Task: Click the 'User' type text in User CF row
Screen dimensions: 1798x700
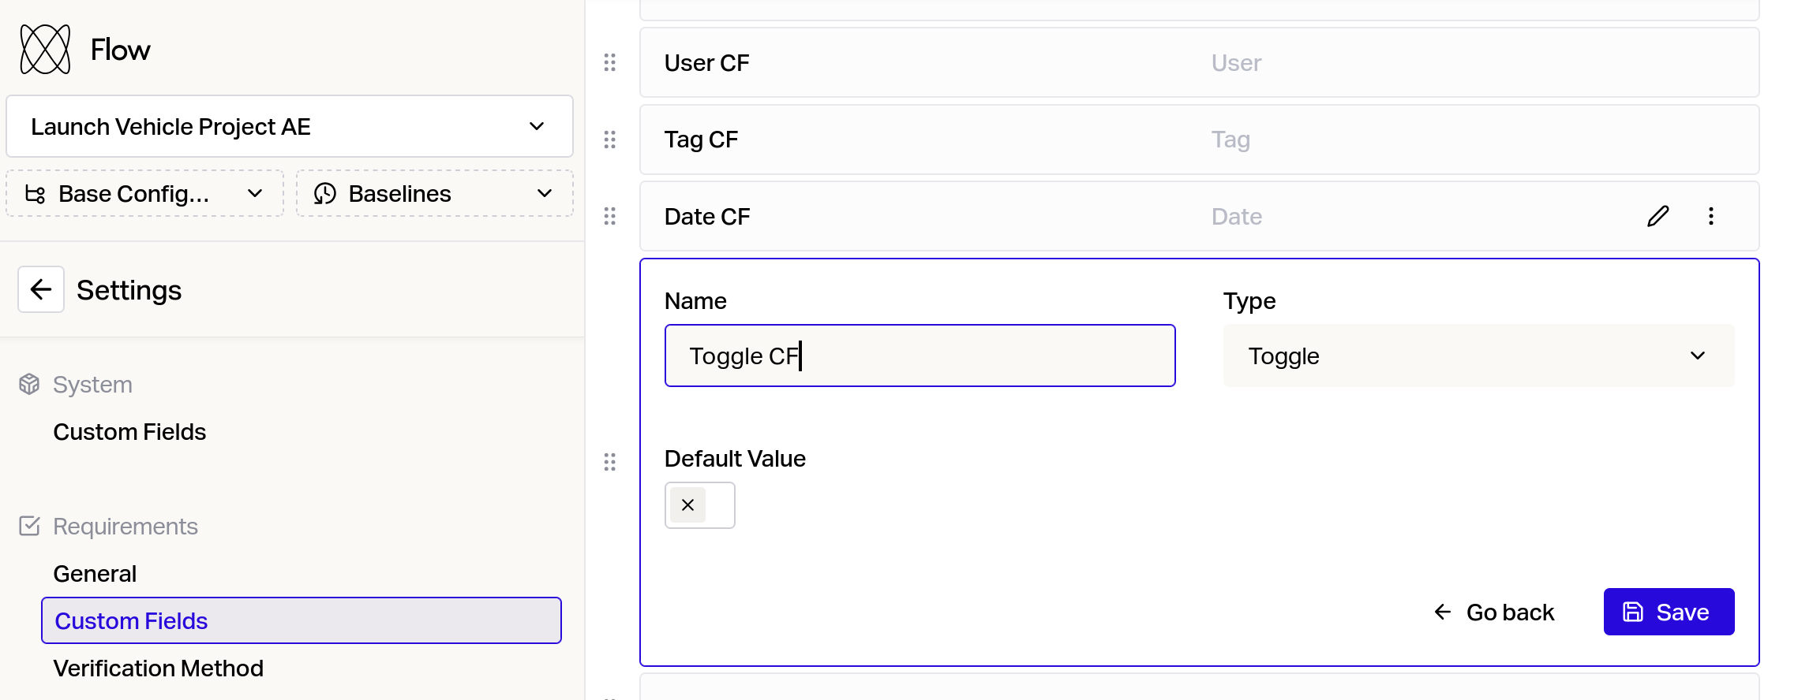Action: (x=1236, y=63)
